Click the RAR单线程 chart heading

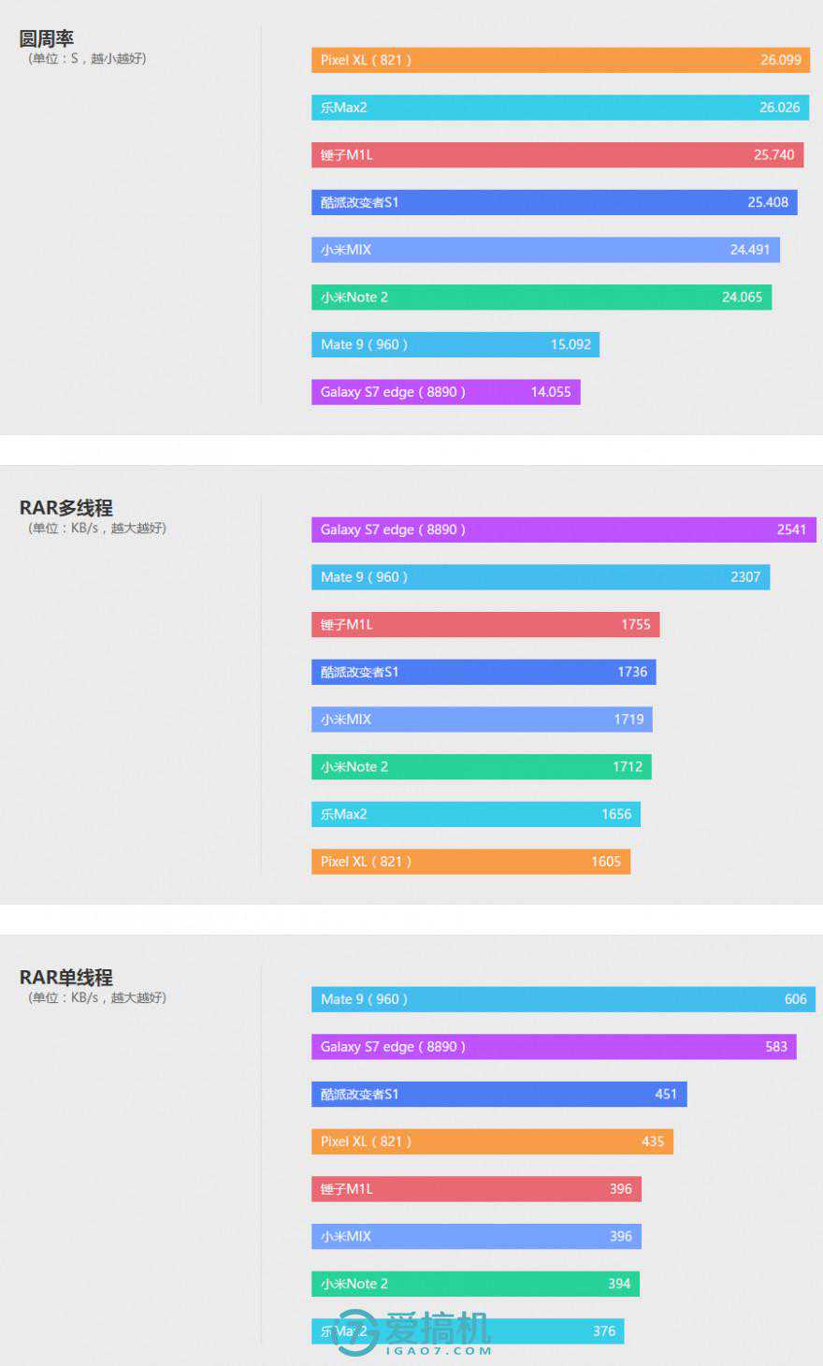65,978
